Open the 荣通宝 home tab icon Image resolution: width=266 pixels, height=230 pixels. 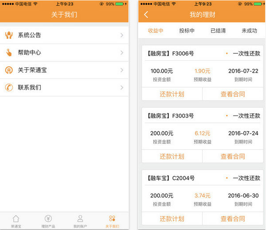pos(16,218)
